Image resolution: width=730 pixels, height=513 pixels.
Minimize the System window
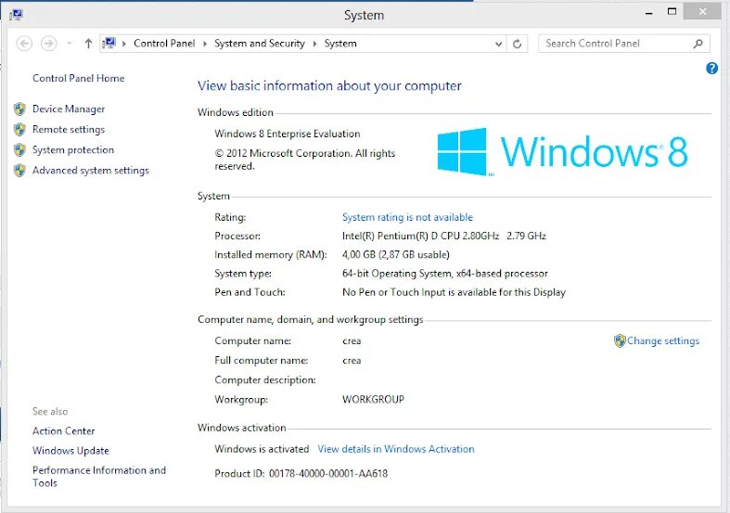coord(648,13)
